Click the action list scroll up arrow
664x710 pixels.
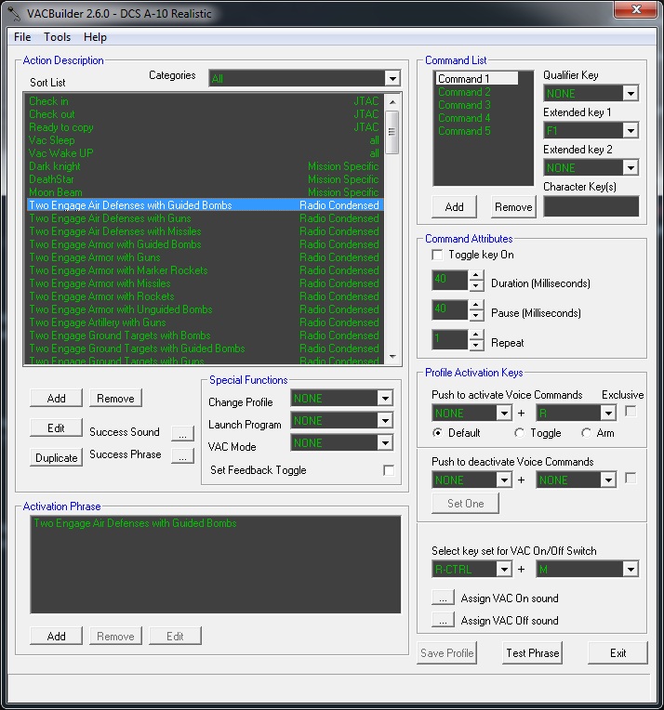392,102
